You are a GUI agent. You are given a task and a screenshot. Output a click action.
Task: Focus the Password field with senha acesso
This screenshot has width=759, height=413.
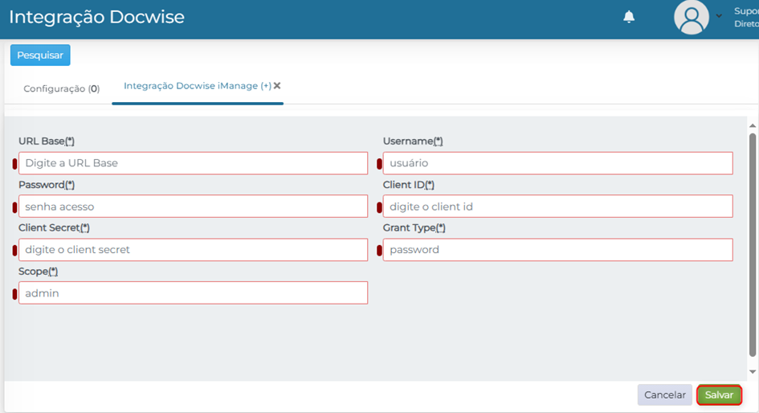[193, 206]
